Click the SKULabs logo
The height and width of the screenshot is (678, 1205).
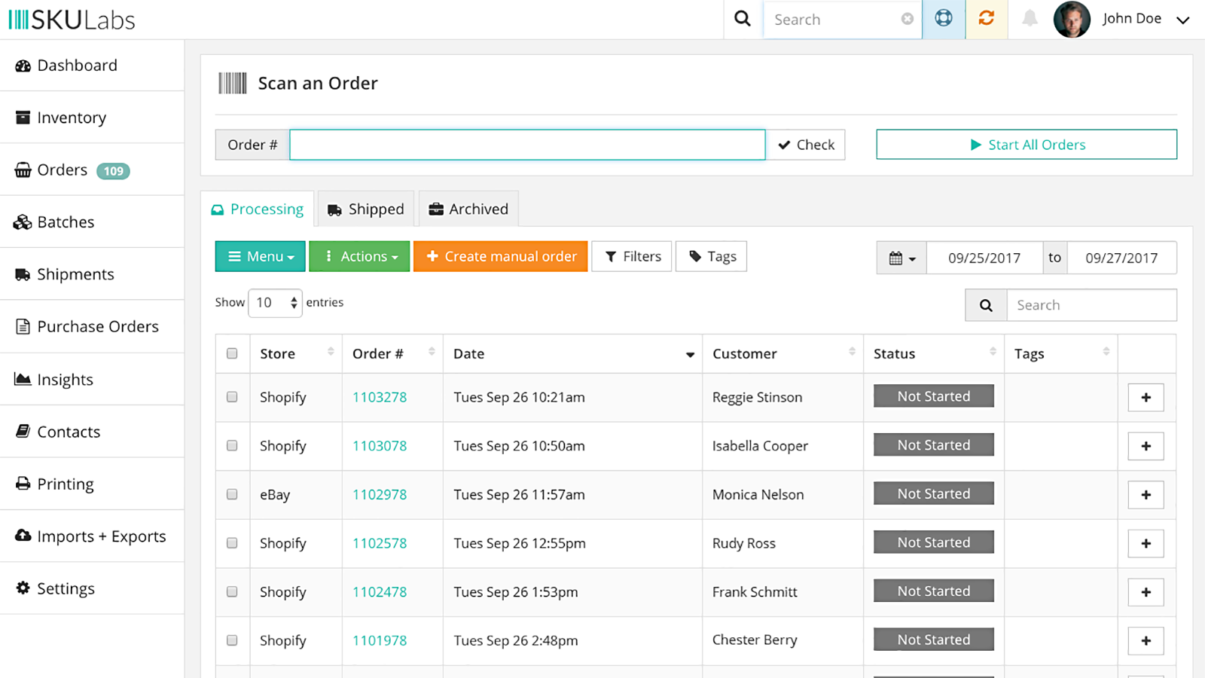tap(72, 20)
